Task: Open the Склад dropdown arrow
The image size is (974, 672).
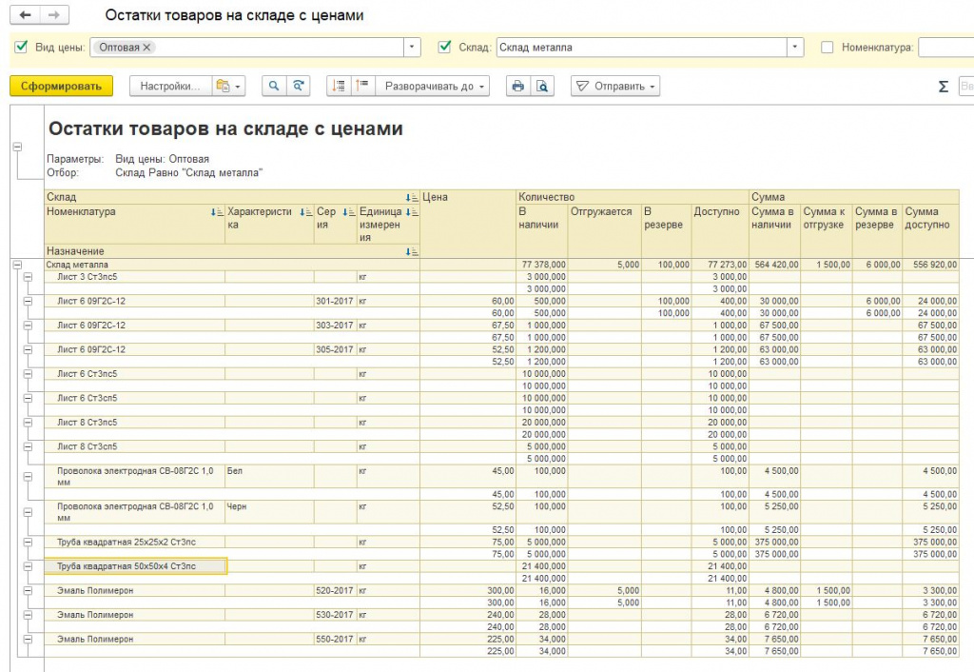Action: click(x=795, y=47)
